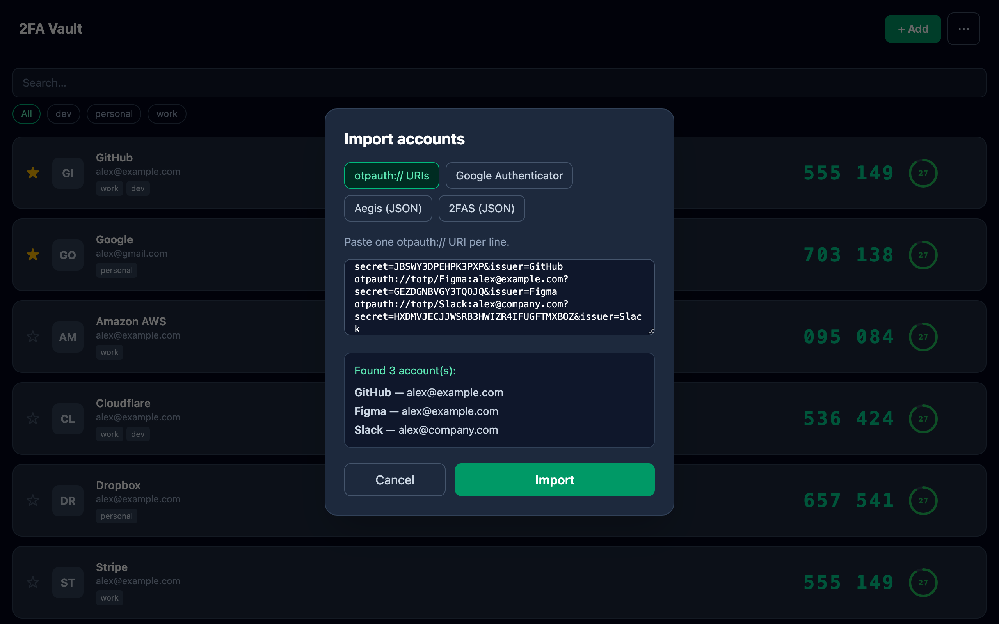The height and width of the screenshot is (624, 999).
Task: Click Amazon AWS countdown timer ring
Action: coord(923,337)
